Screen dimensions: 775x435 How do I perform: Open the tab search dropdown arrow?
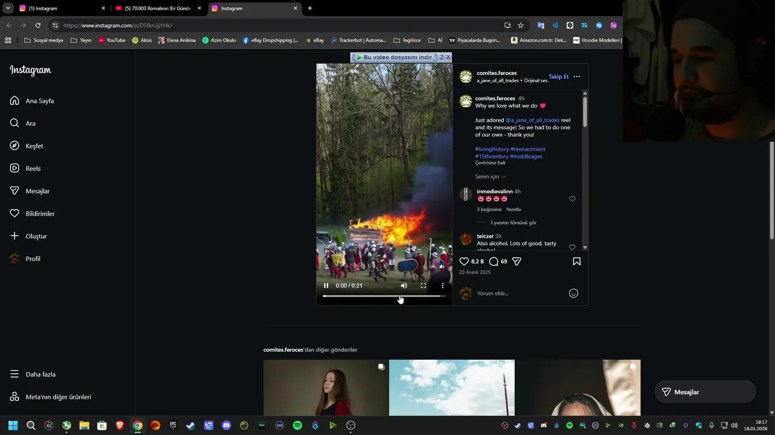[8, 8]
